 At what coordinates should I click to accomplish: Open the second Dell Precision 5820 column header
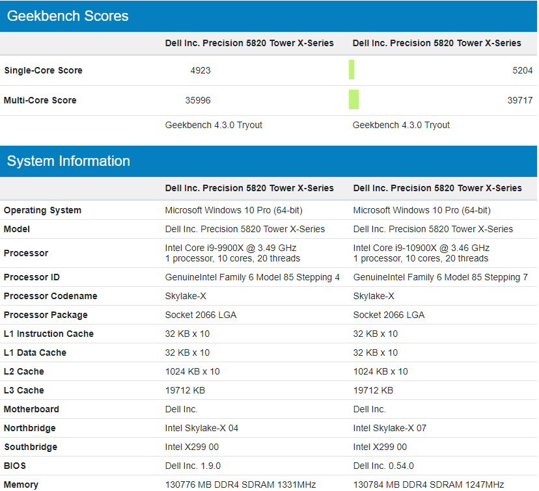[436, 43]
